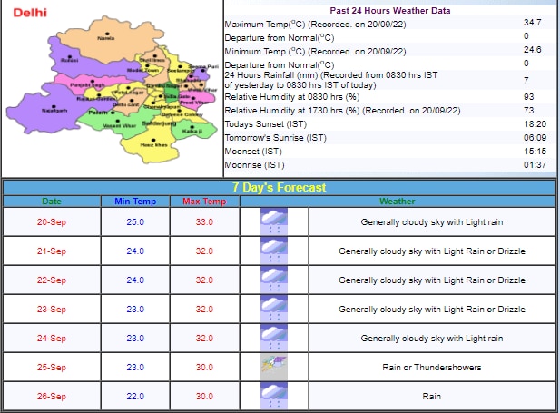Click the 7 Day's Forecast title bar

[280, 187]
